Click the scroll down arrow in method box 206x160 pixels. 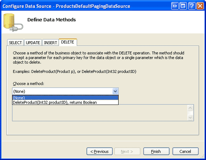point(190,117)
